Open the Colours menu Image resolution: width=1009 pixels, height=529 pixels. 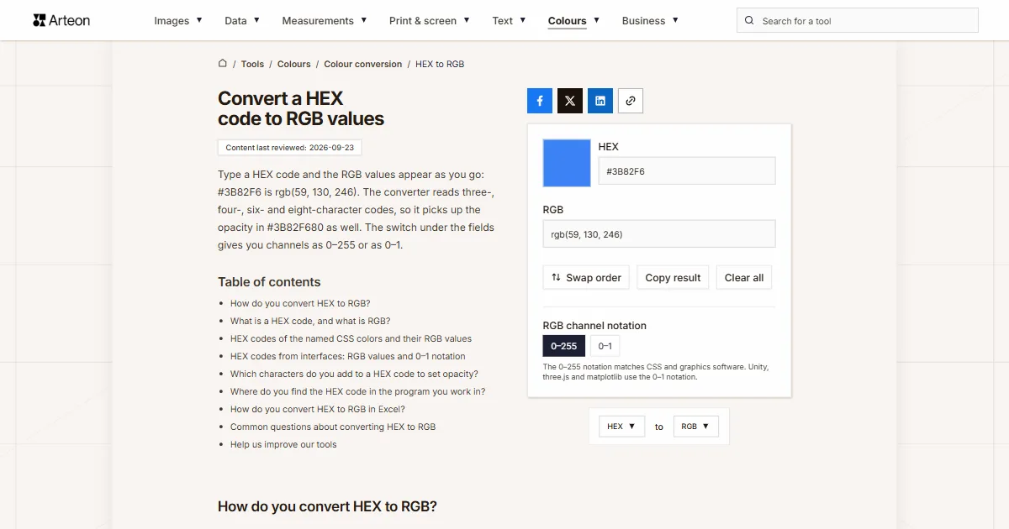tap(573, 20)
